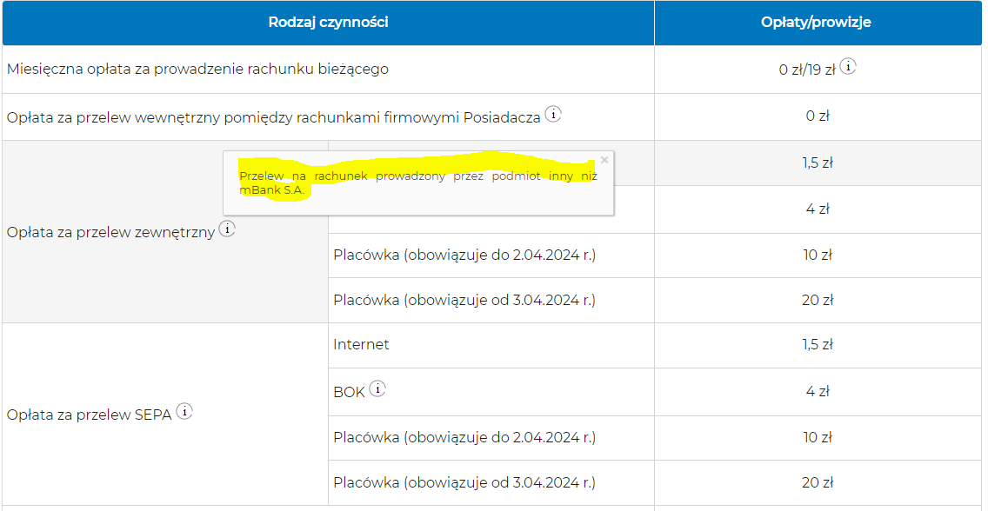Screen dimensions: 988x511
Task: Select Opłata za przelew wewnętrzny row label
Action: point(273,117)
